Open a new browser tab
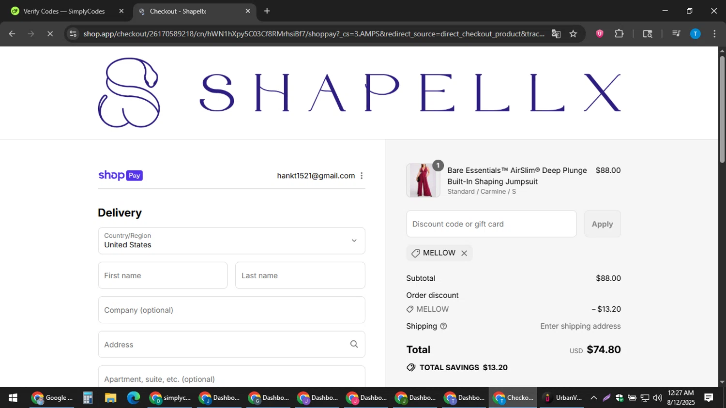Viewport: 726px width, 408px height. 267,11
